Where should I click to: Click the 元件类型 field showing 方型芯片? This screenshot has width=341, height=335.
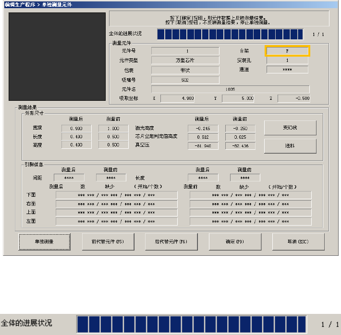[x=185, y=60]
